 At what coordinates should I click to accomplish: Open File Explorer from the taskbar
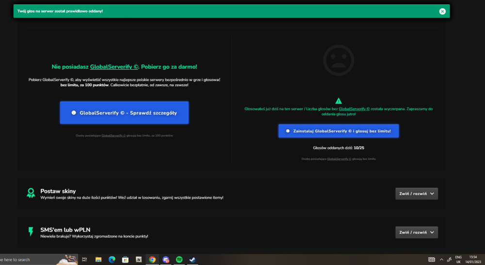tap(98, 260)
